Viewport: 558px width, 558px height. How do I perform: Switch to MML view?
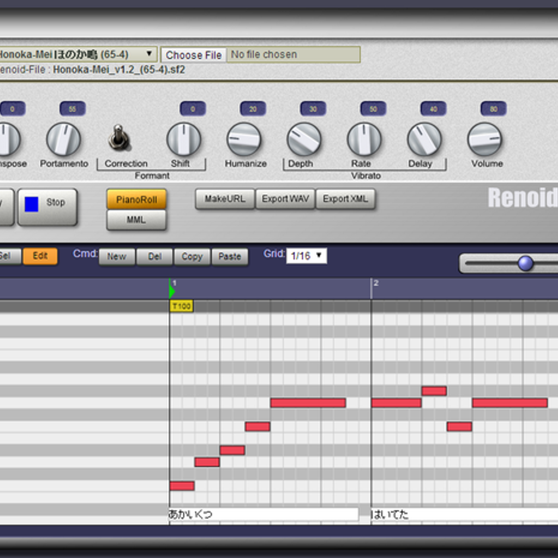click(x=136, y=220)
